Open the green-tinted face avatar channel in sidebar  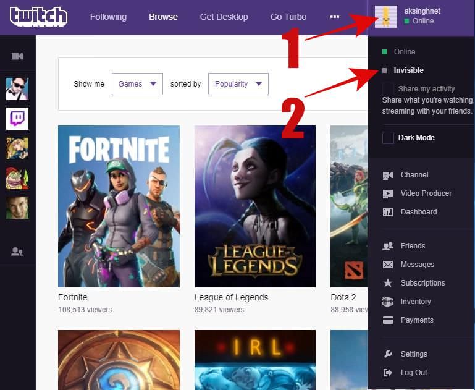point(17,208)
